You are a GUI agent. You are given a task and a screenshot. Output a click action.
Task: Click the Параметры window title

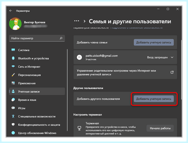click(x=23, y=11)
